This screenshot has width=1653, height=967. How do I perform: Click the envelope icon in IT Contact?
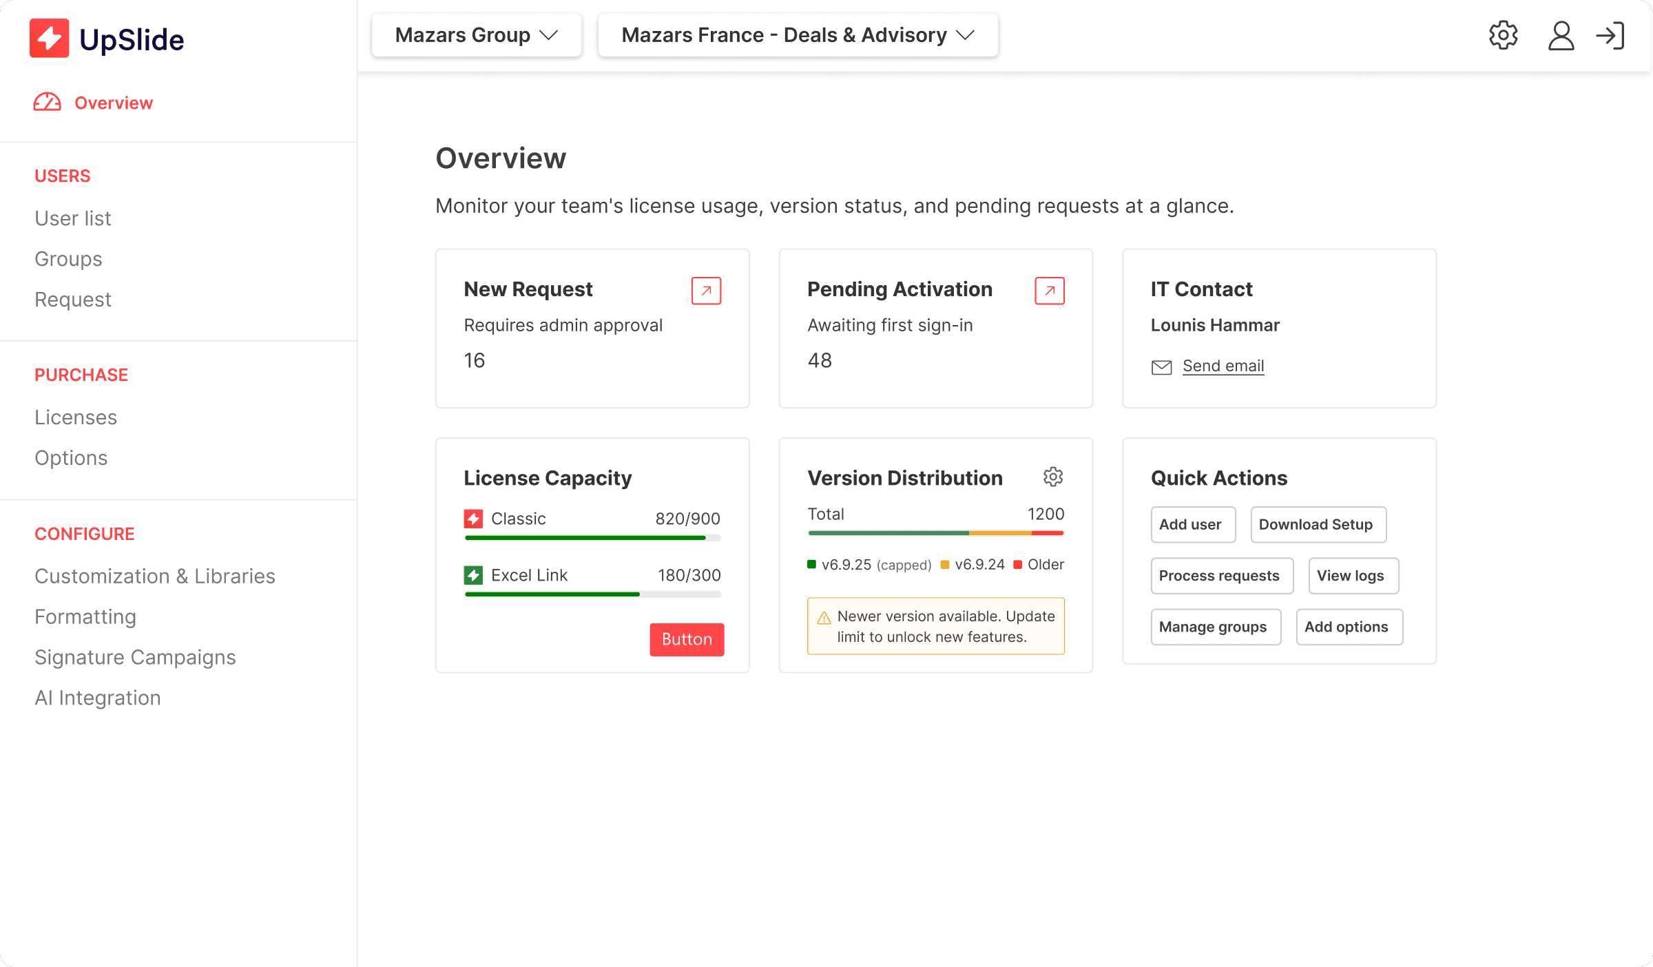pyautogui.click(x=1161, y=367)
